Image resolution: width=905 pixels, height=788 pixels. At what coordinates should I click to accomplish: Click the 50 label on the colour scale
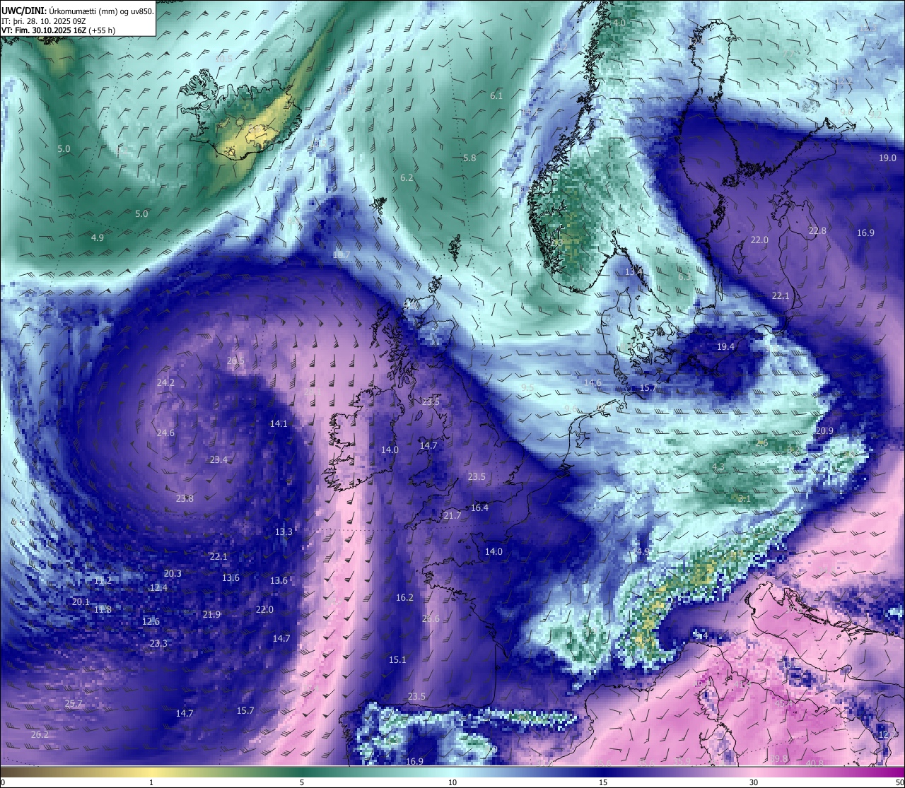(x=899, y=782)
